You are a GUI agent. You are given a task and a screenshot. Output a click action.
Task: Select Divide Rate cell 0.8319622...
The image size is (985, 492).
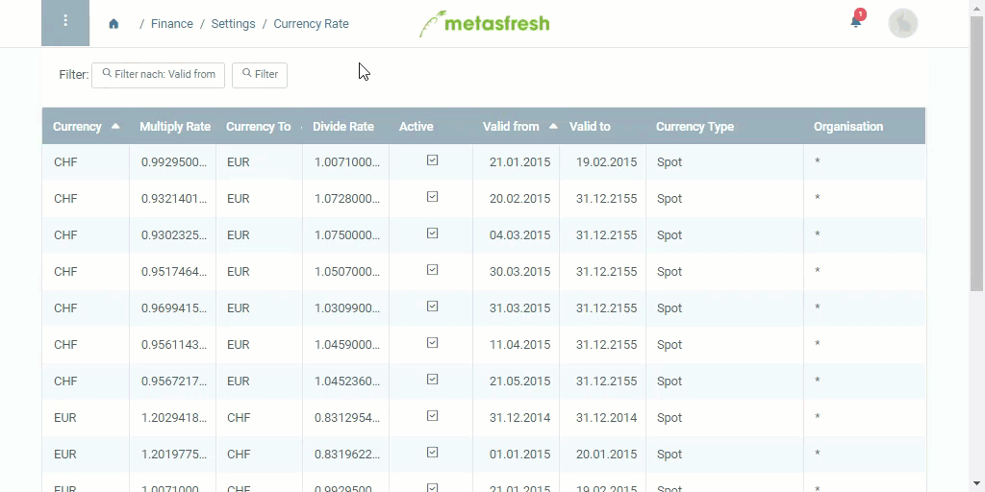(x=346, y=454)
